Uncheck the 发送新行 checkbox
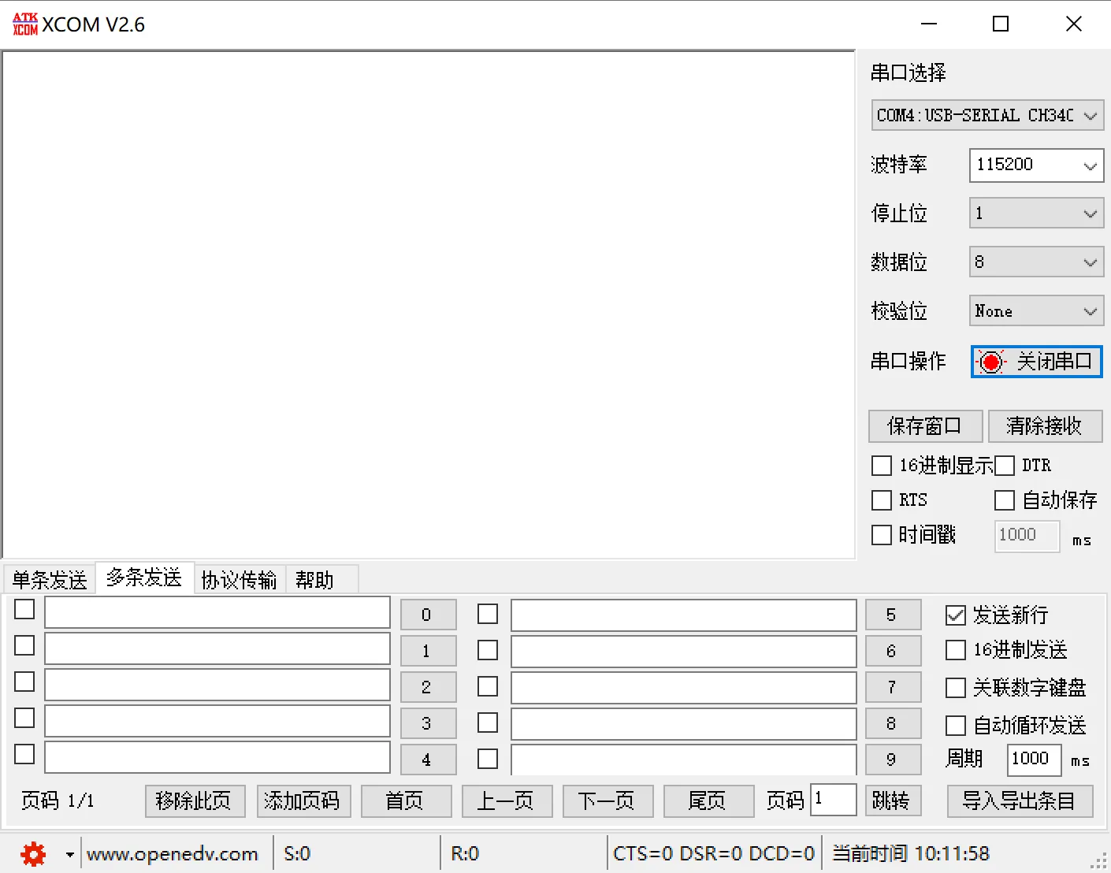This screenshot has height=873, width=1111. [956, 615]
